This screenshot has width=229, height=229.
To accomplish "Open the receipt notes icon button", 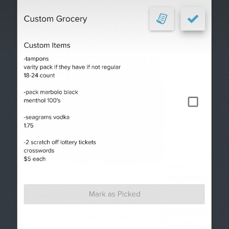I will point(162,19).
